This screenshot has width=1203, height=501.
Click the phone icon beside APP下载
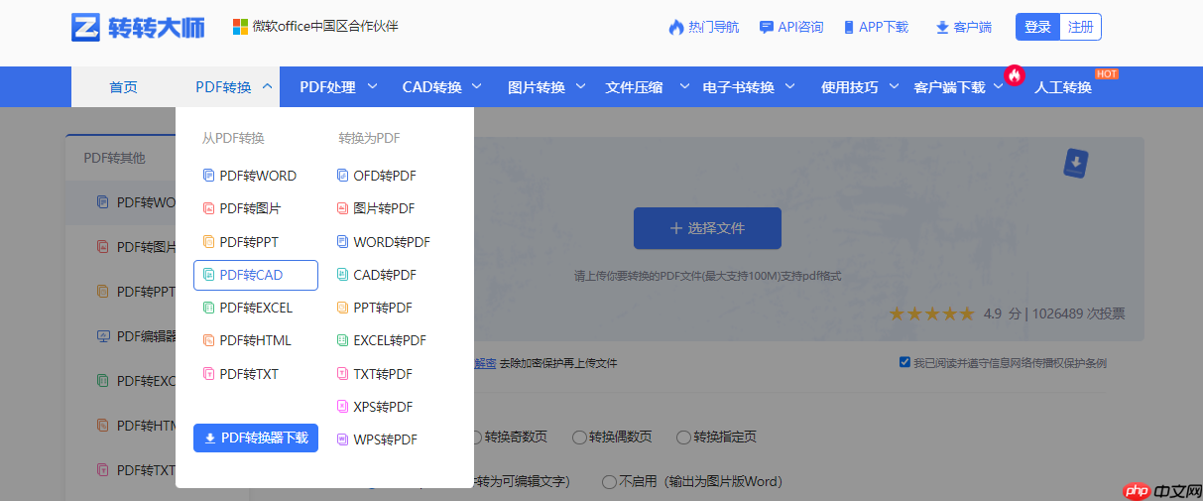[849, 28]
